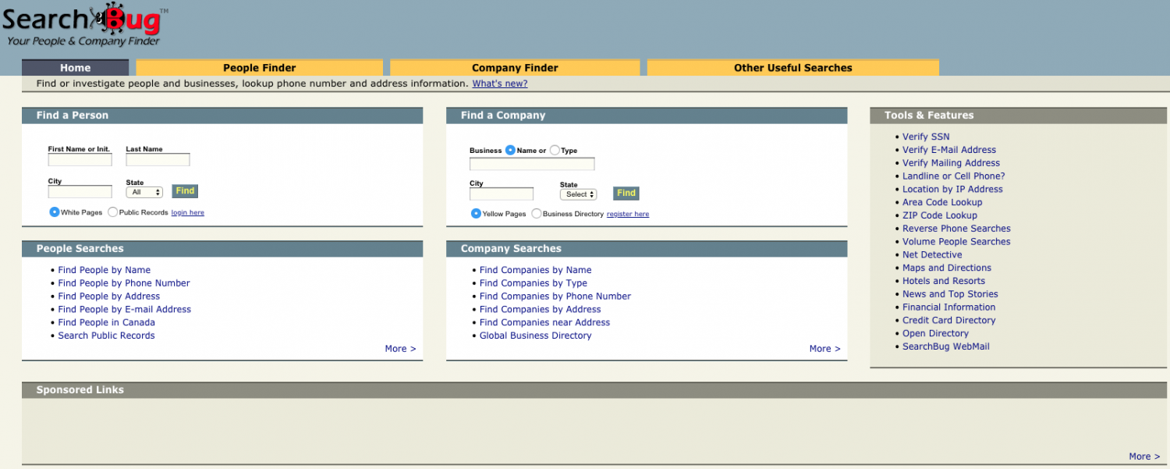Open the Global Business Directory link

tap(535, 336)
